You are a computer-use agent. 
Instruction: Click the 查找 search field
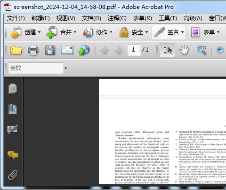pos(36,68)
